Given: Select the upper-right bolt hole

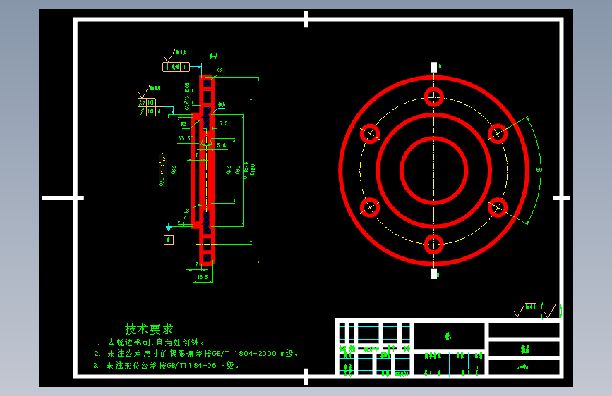Looking at the screenshot, I should click(498, 134).
